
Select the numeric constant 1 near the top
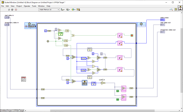coord(56,30)
